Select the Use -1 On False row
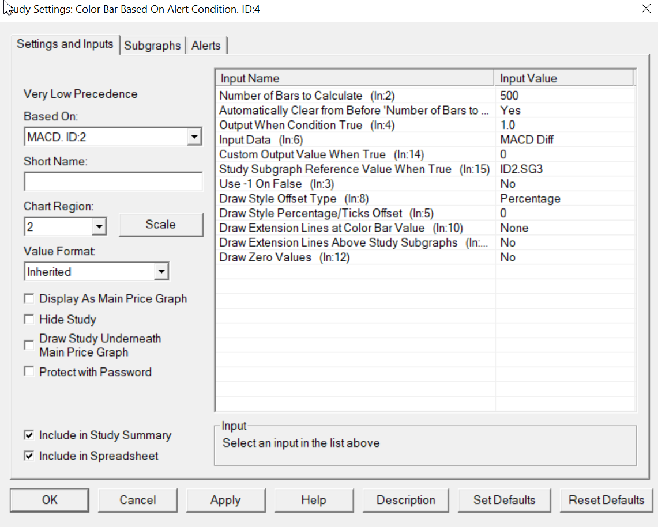The width and height of the screenshot is (658, 527). pyautogui.click(x=426, y=184)
